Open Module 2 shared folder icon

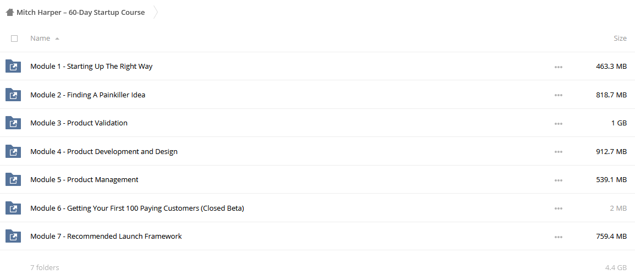13,95
